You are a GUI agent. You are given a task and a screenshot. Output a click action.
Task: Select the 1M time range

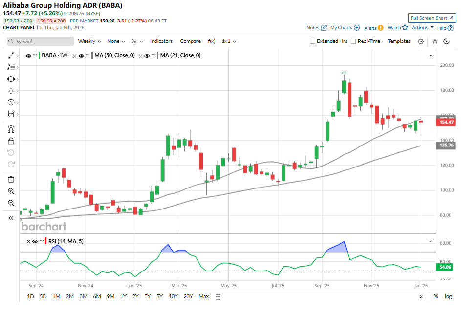tap(56, 296)
